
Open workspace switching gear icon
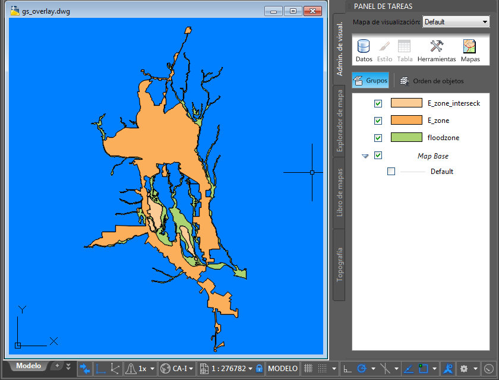click(464, 369)
